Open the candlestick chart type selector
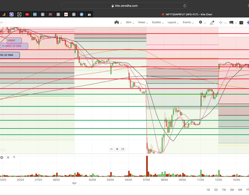Screen dimensions: 249x195 pyautogui.click(x=117, y=22)
